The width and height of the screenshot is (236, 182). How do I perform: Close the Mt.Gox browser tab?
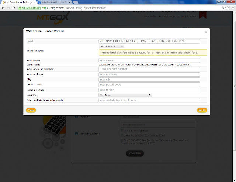tap(34, 3)
